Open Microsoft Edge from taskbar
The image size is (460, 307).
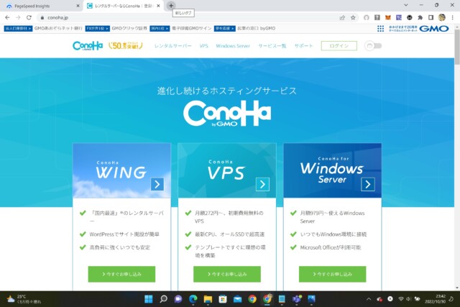tap(193, 299)
